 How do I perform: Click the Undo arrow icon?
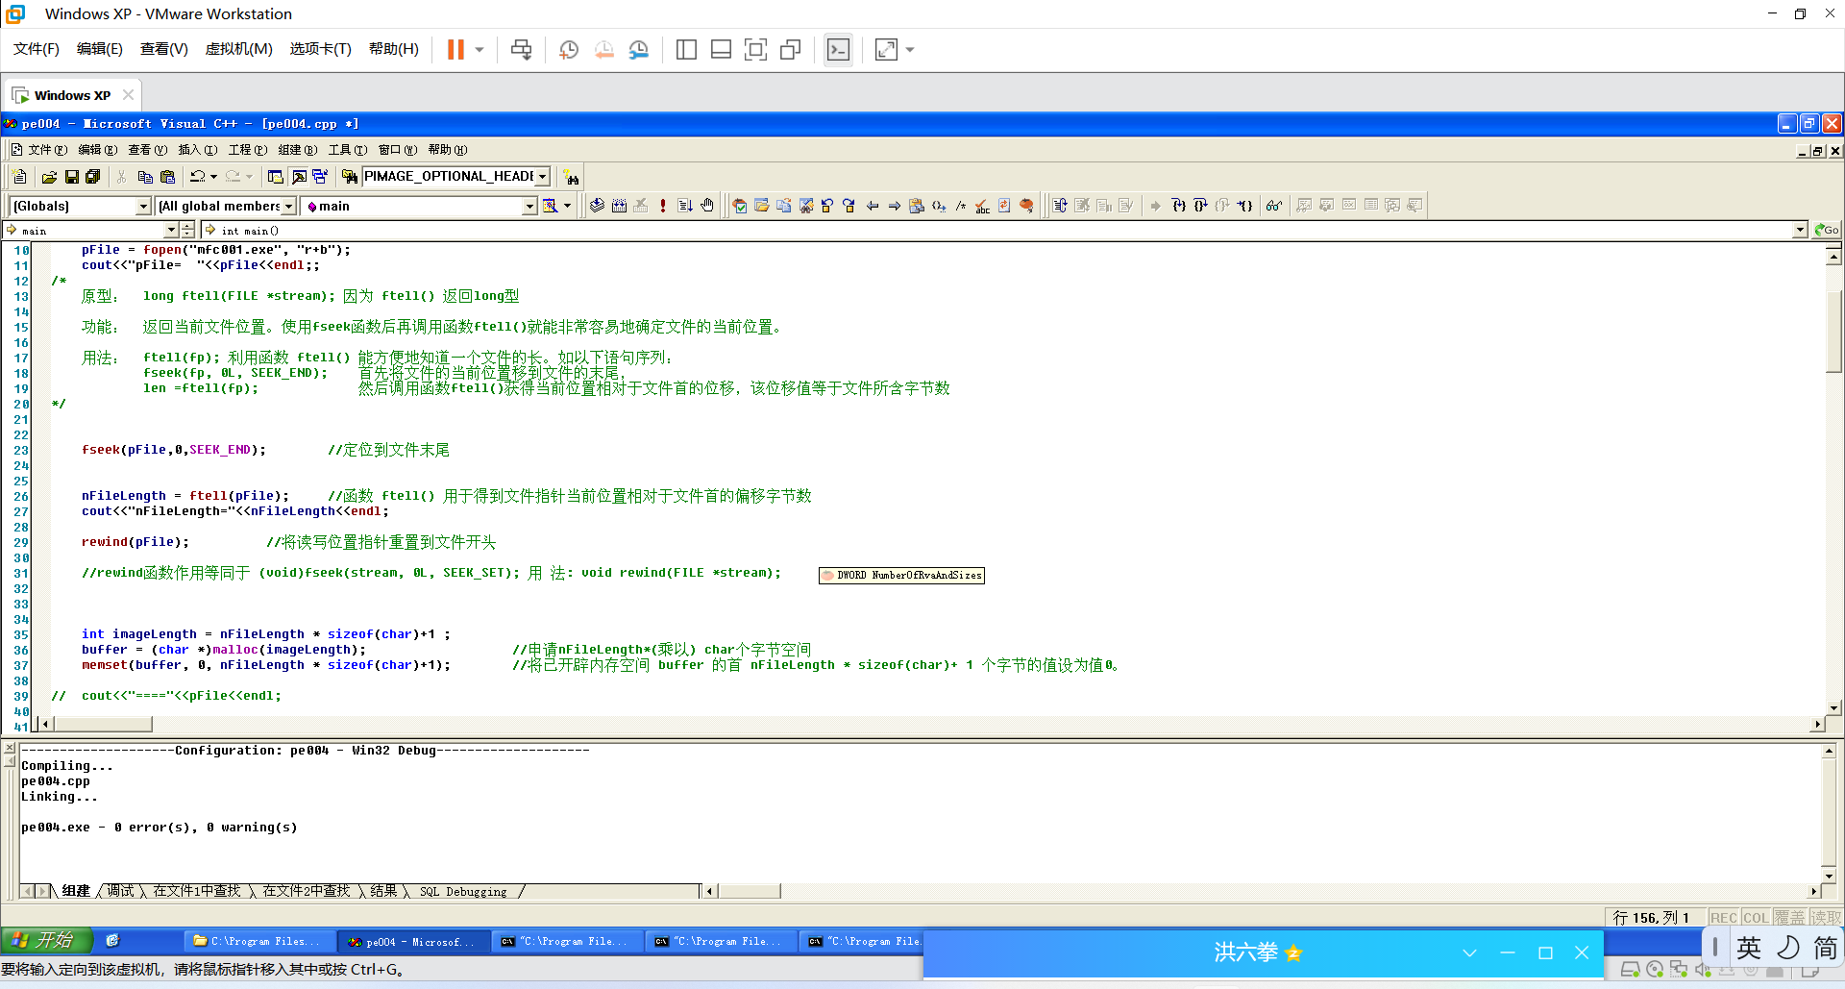pos(197,177)
